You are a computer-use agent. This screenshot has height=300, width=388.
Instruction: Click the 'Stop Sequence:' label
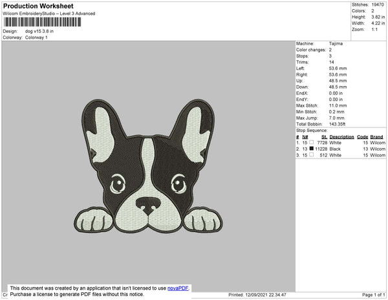(x=312, y=131)
